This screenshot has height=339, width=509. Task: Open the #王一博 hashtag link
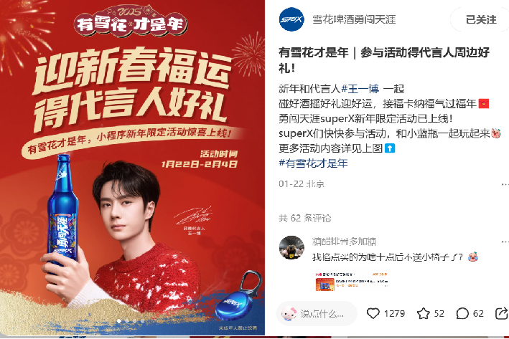[x=360, y=88]
